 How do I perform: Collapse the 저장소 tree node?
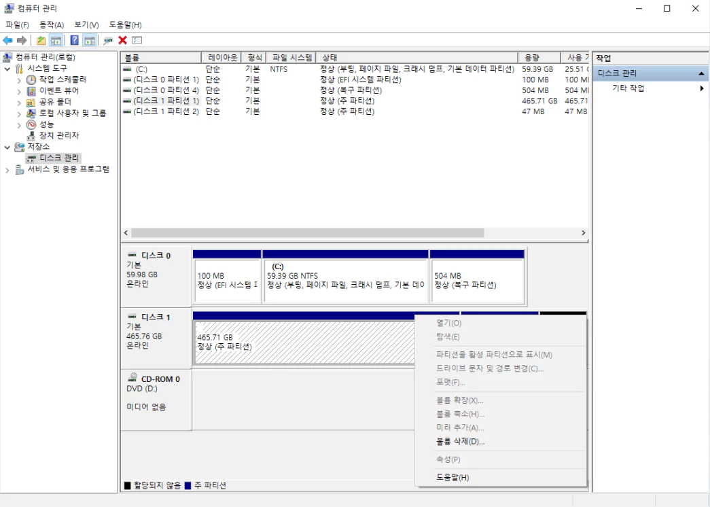point(7,147)
